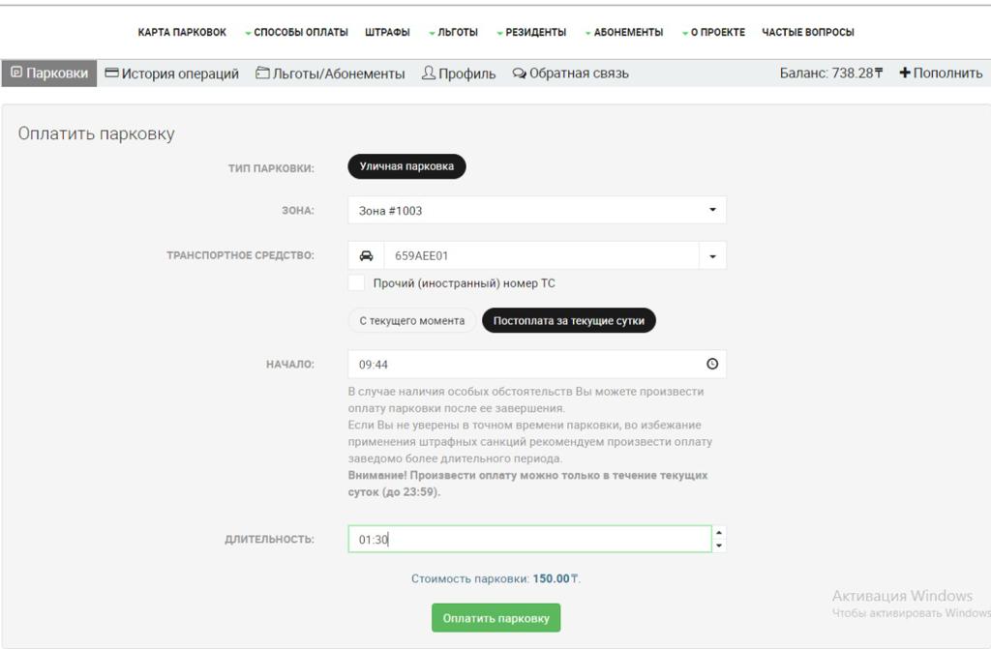Expand the Льготы top menu
Image resolution: width=991 pixels, height=649 pixels.
click(x=453, y=32)
